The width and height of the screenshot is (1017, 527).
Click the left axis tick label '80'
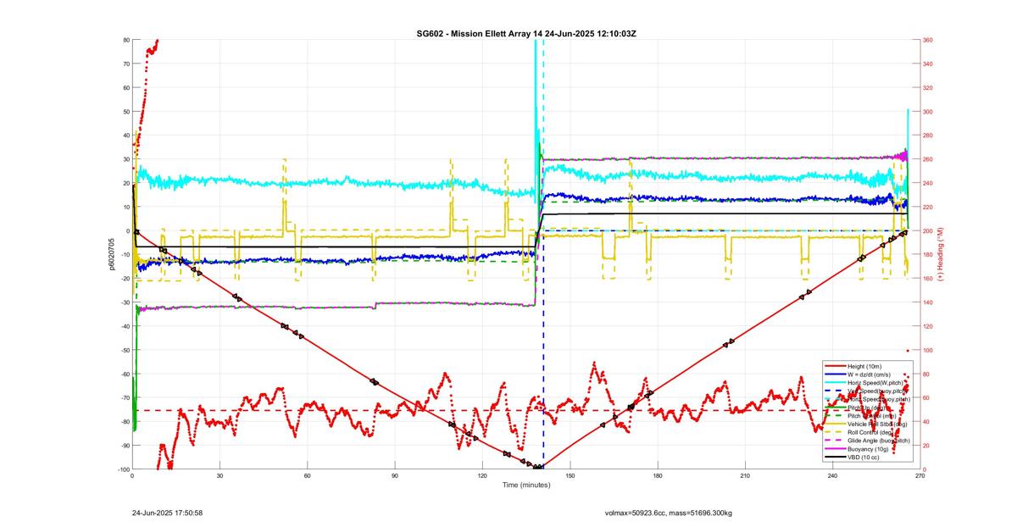[126, 39]
